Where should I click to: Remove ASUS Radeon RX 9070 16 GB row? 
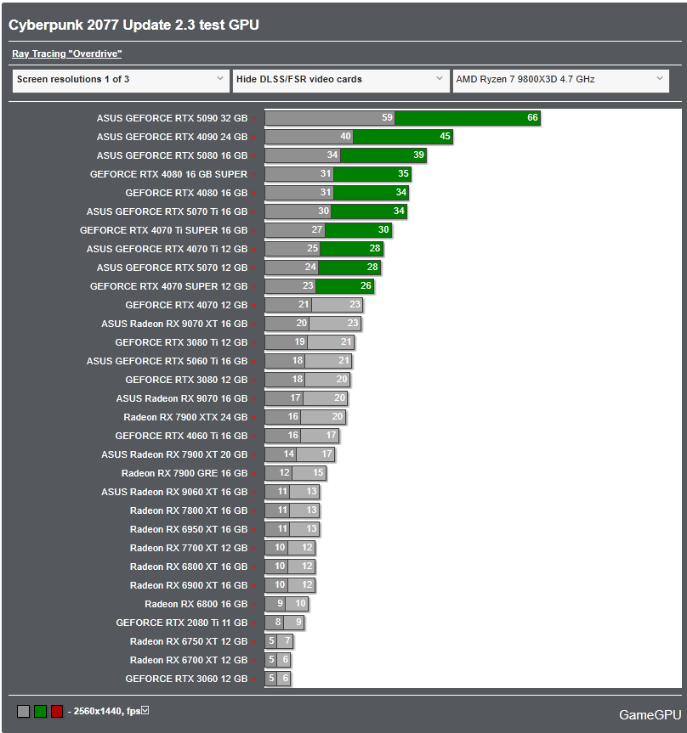click(x=253, y=399)
